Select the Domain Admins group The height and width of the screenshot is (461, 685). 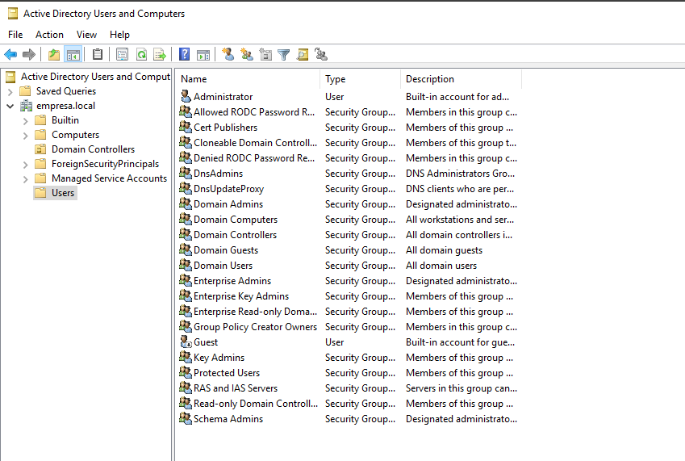pos(228,204)
